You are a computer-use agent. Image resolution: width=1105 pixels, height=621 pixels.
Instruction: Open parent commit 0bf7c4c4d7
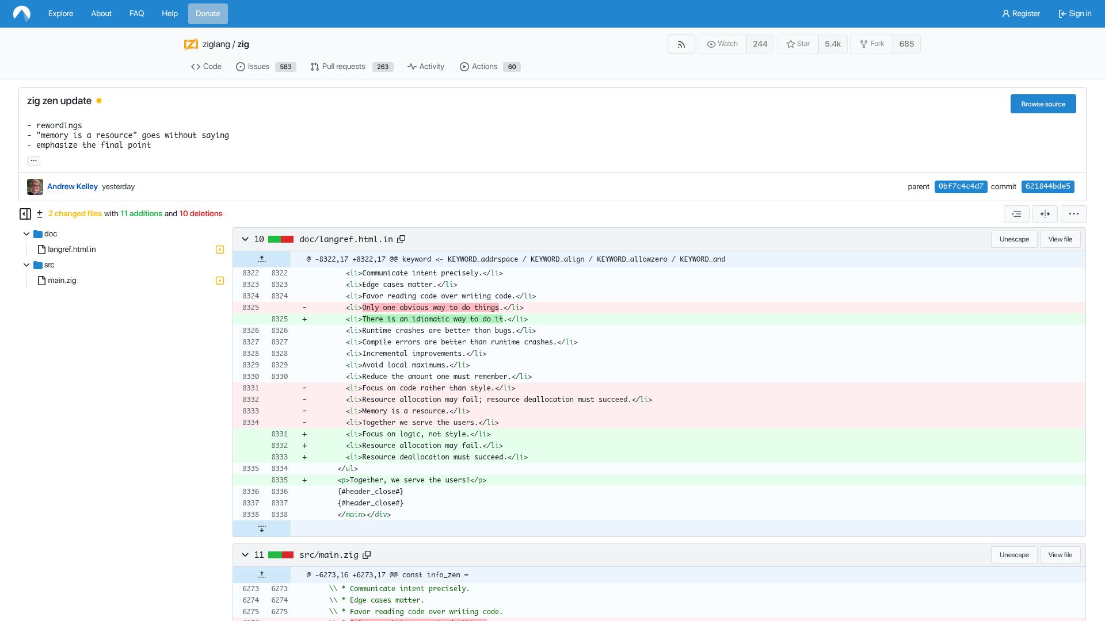[961, 186]
